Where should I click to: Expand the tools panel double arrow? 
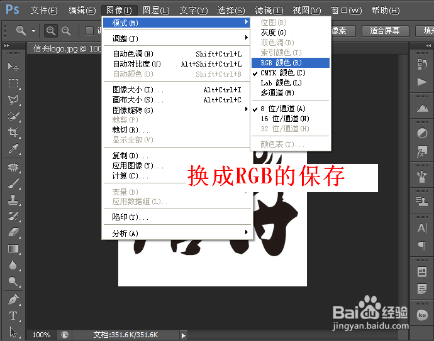7,46
